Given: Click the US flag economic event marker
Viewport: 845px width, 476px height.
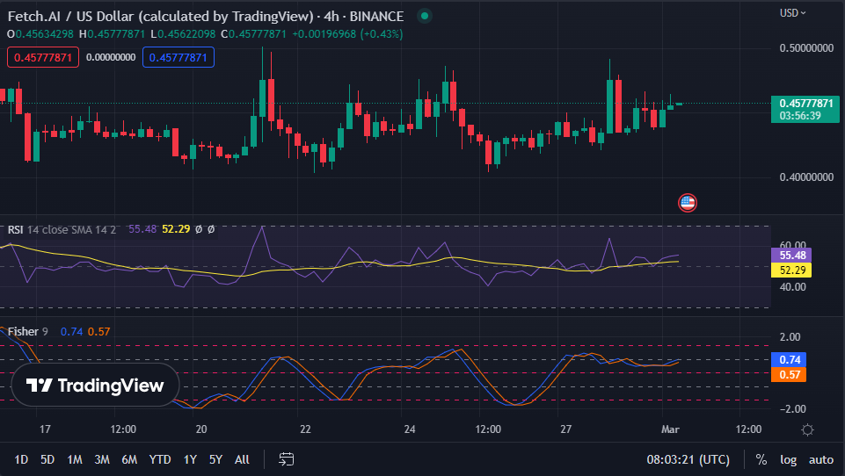Looking at the screenshot, I should coord(687,203).
